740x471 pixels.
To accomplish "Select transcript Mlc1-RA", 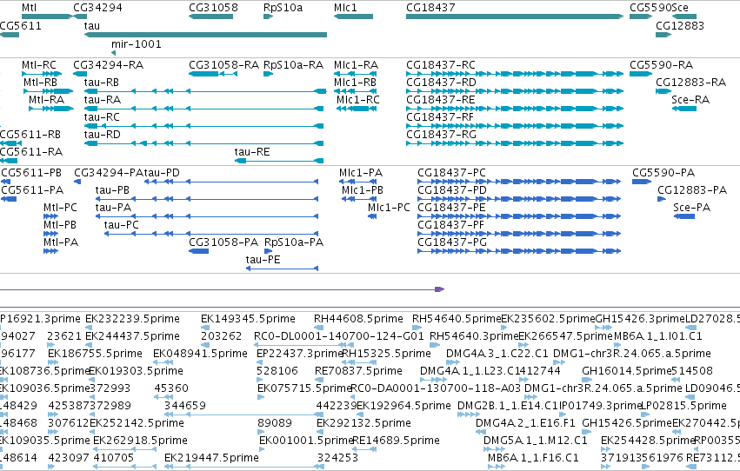I will click(355, 74).
